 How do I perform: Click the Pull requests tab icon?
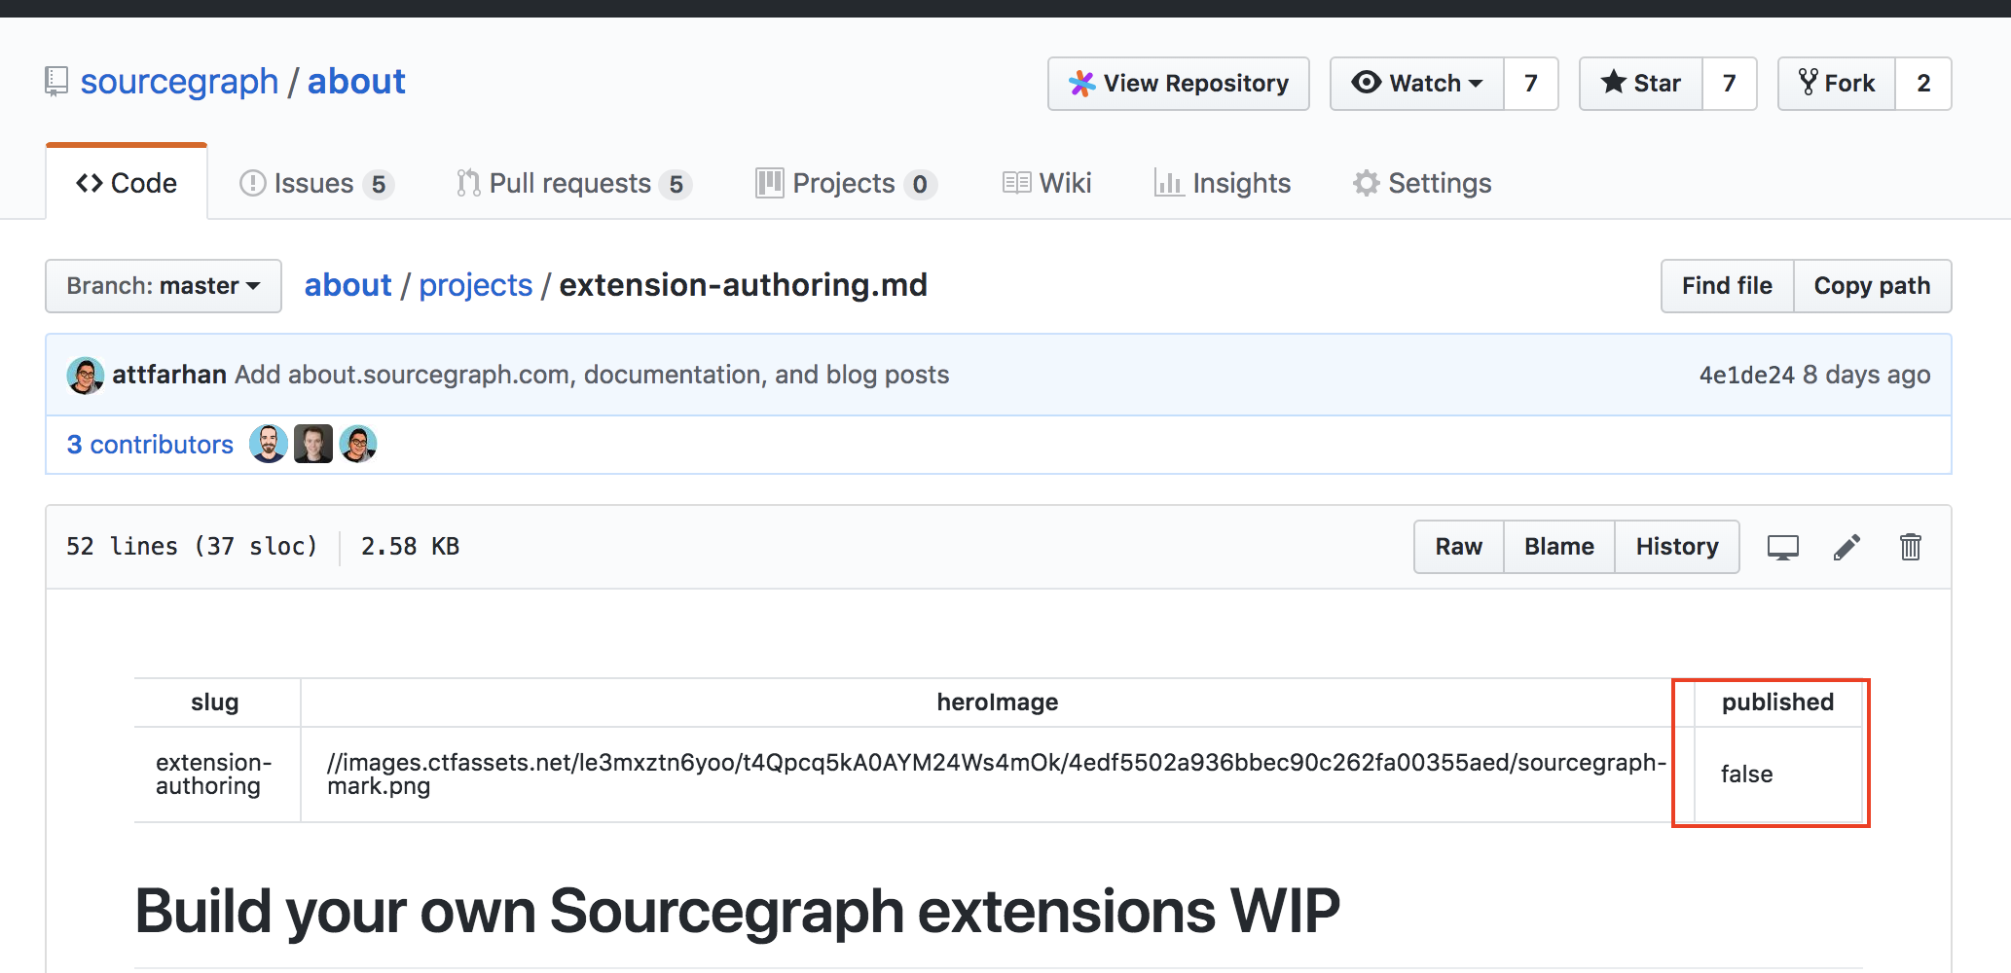(468, 183)
